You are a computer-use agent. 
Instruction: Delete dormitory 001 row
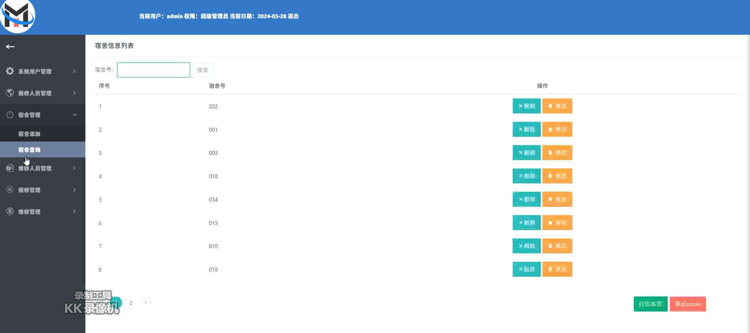point(526,129)
